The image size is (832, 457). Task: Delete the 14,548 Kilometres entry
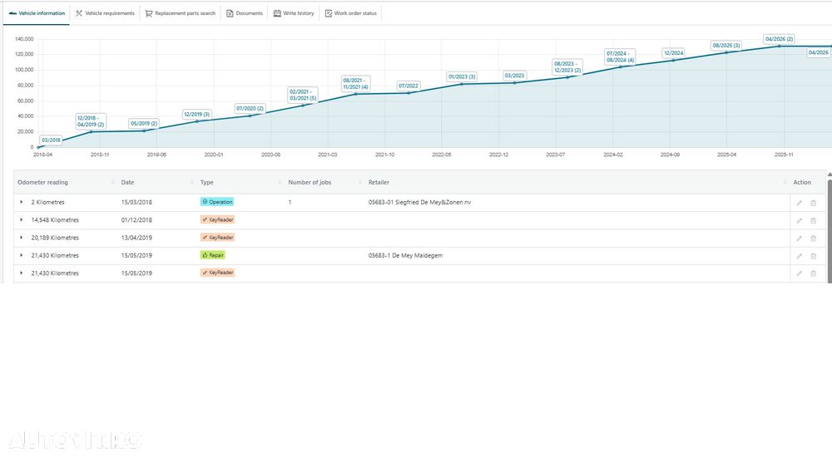(x=814, y=220)
